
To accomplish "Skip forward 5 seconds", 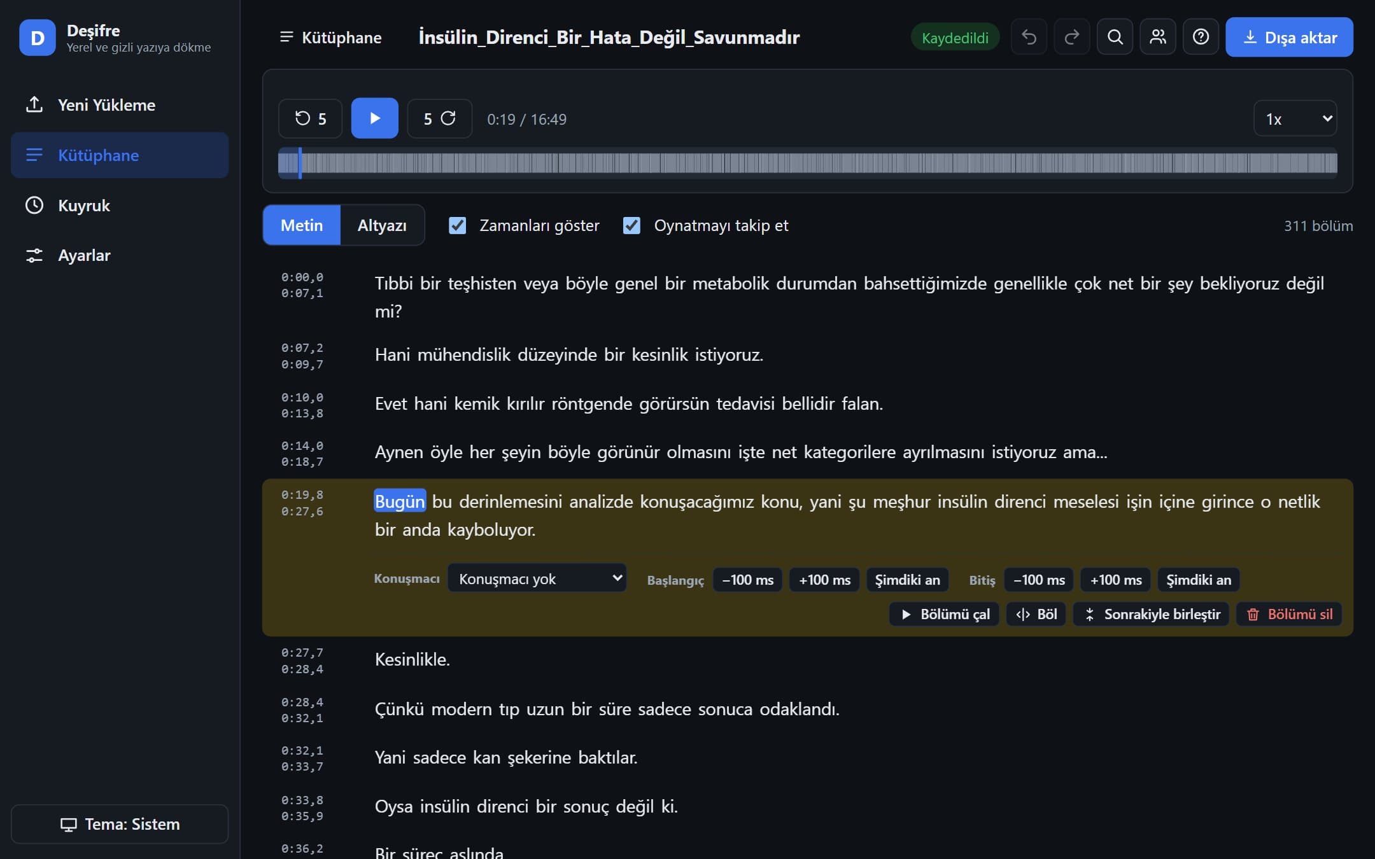I will point(439,118).
